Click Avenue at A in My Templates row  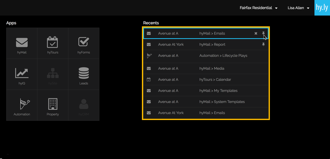[168, 91]
